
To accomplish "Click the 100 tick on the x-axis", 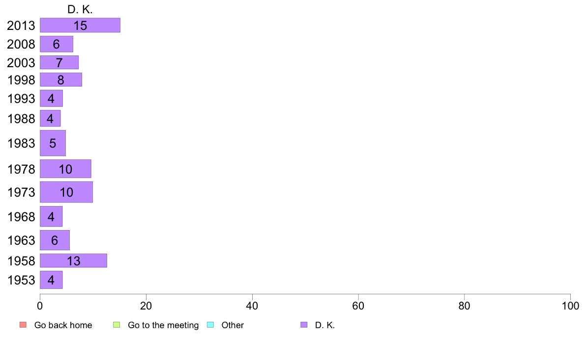I will click(570, 306).
